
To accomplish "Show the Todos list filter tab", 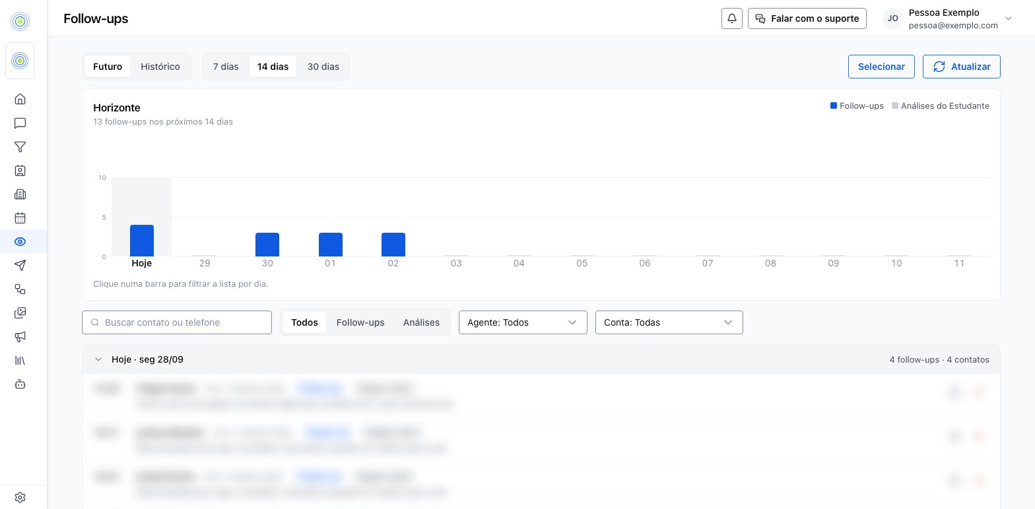I will pos(304,322).
